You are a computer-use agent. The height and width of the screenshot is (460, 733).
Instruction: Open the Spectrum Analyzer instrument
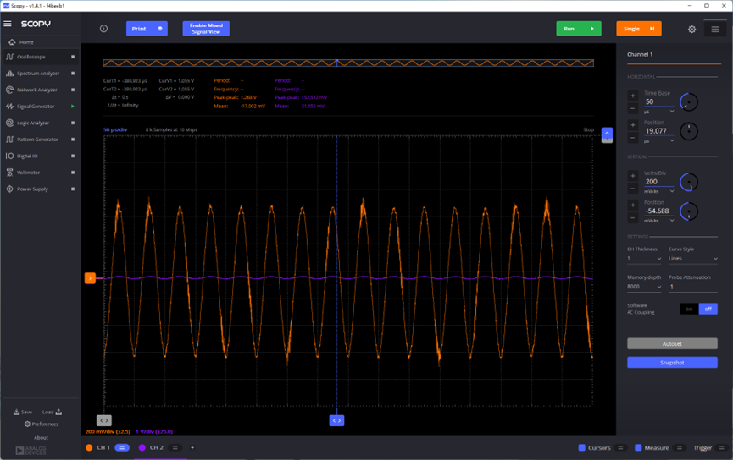click(x=38, y=74)
